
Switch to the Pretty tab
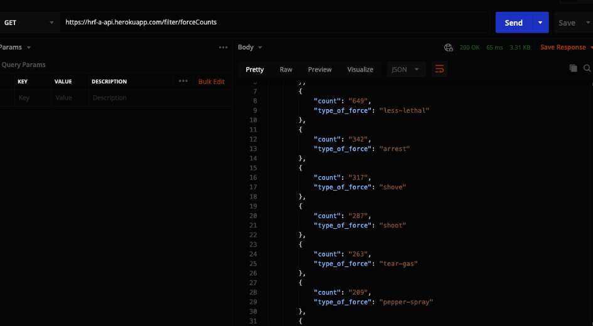[x=255, y=70]
